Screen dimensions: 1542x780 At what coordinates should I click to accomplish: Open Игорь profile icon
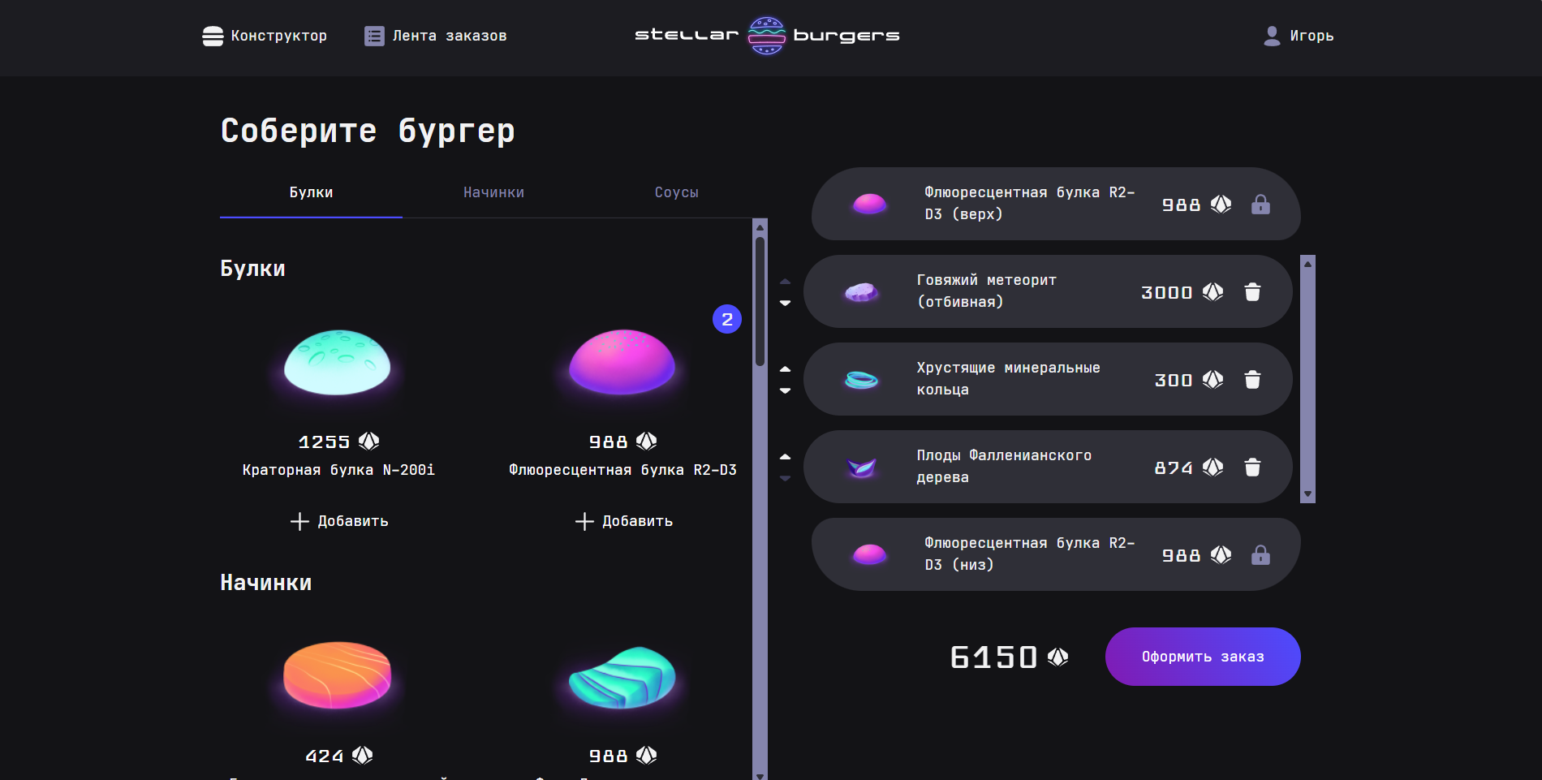(1272, 36)
